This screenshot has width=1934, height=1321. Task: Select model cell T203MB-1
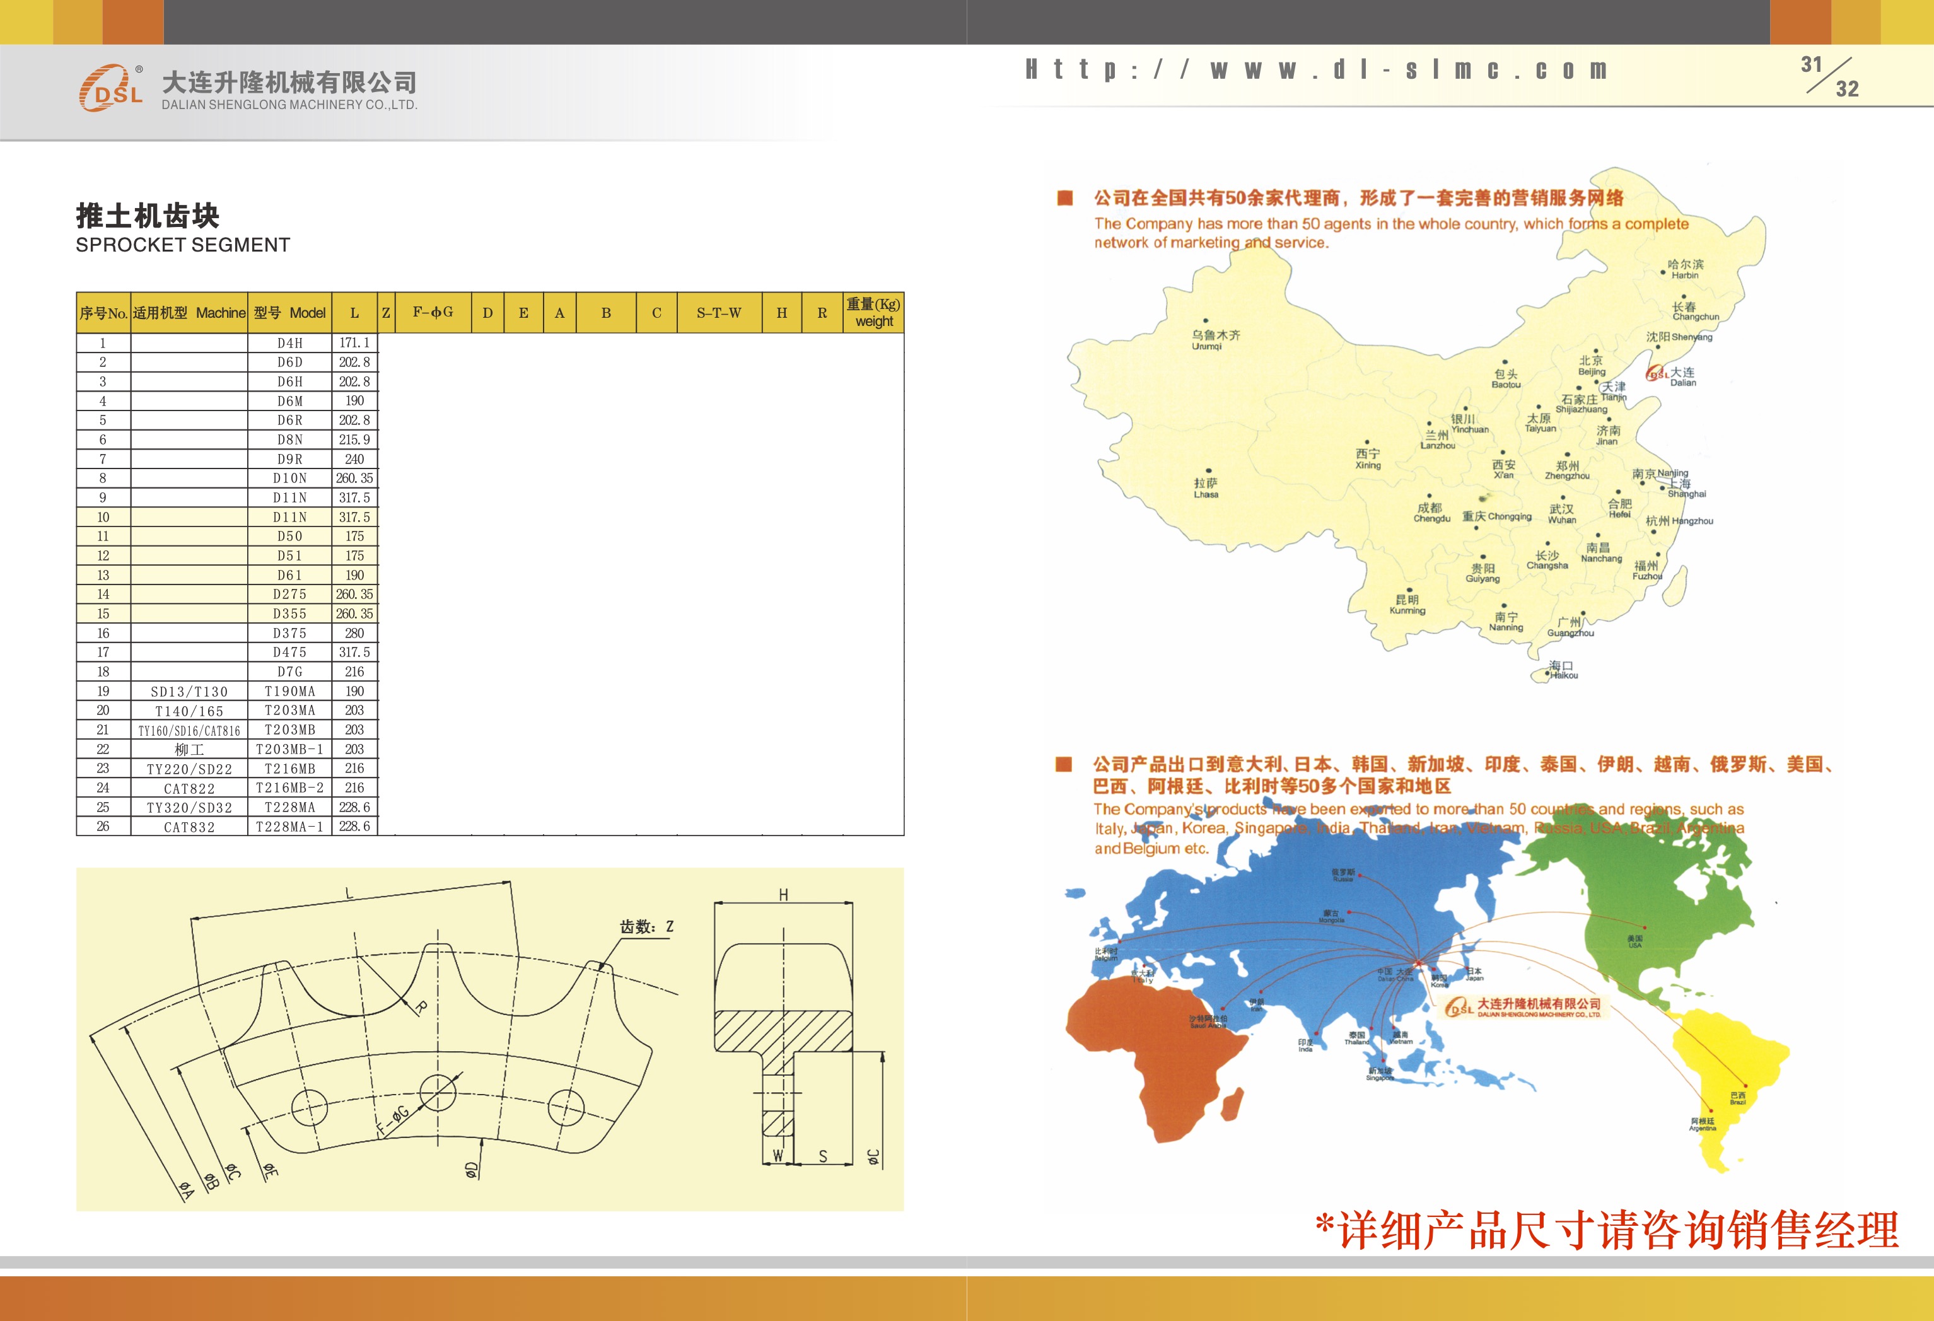click(x=289, y=749)
